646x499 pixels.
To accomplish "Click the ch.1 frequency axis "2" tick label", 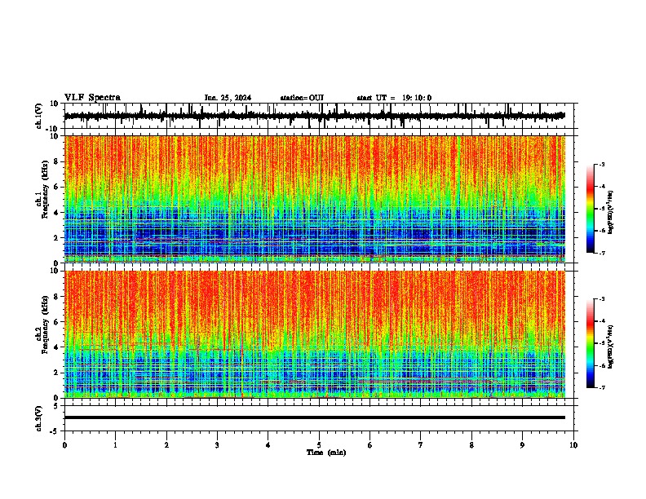I will (x=56, y=237).
